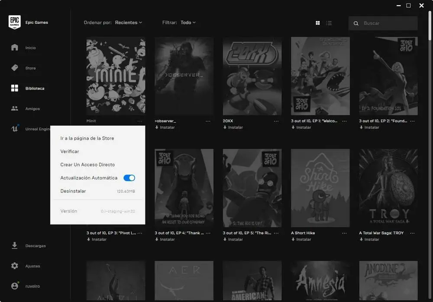Click the three-dot menu for Minit
The image size is (433, 302).
coord(140,121)
